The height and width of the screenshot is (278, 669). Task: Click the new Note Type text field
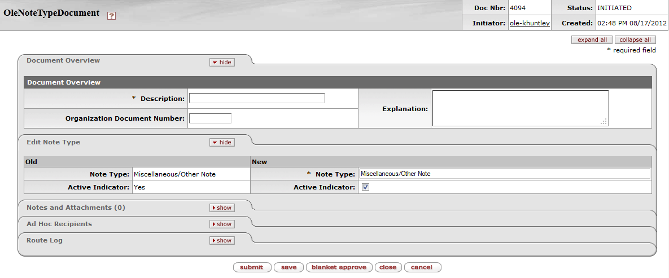coord(504,174)
